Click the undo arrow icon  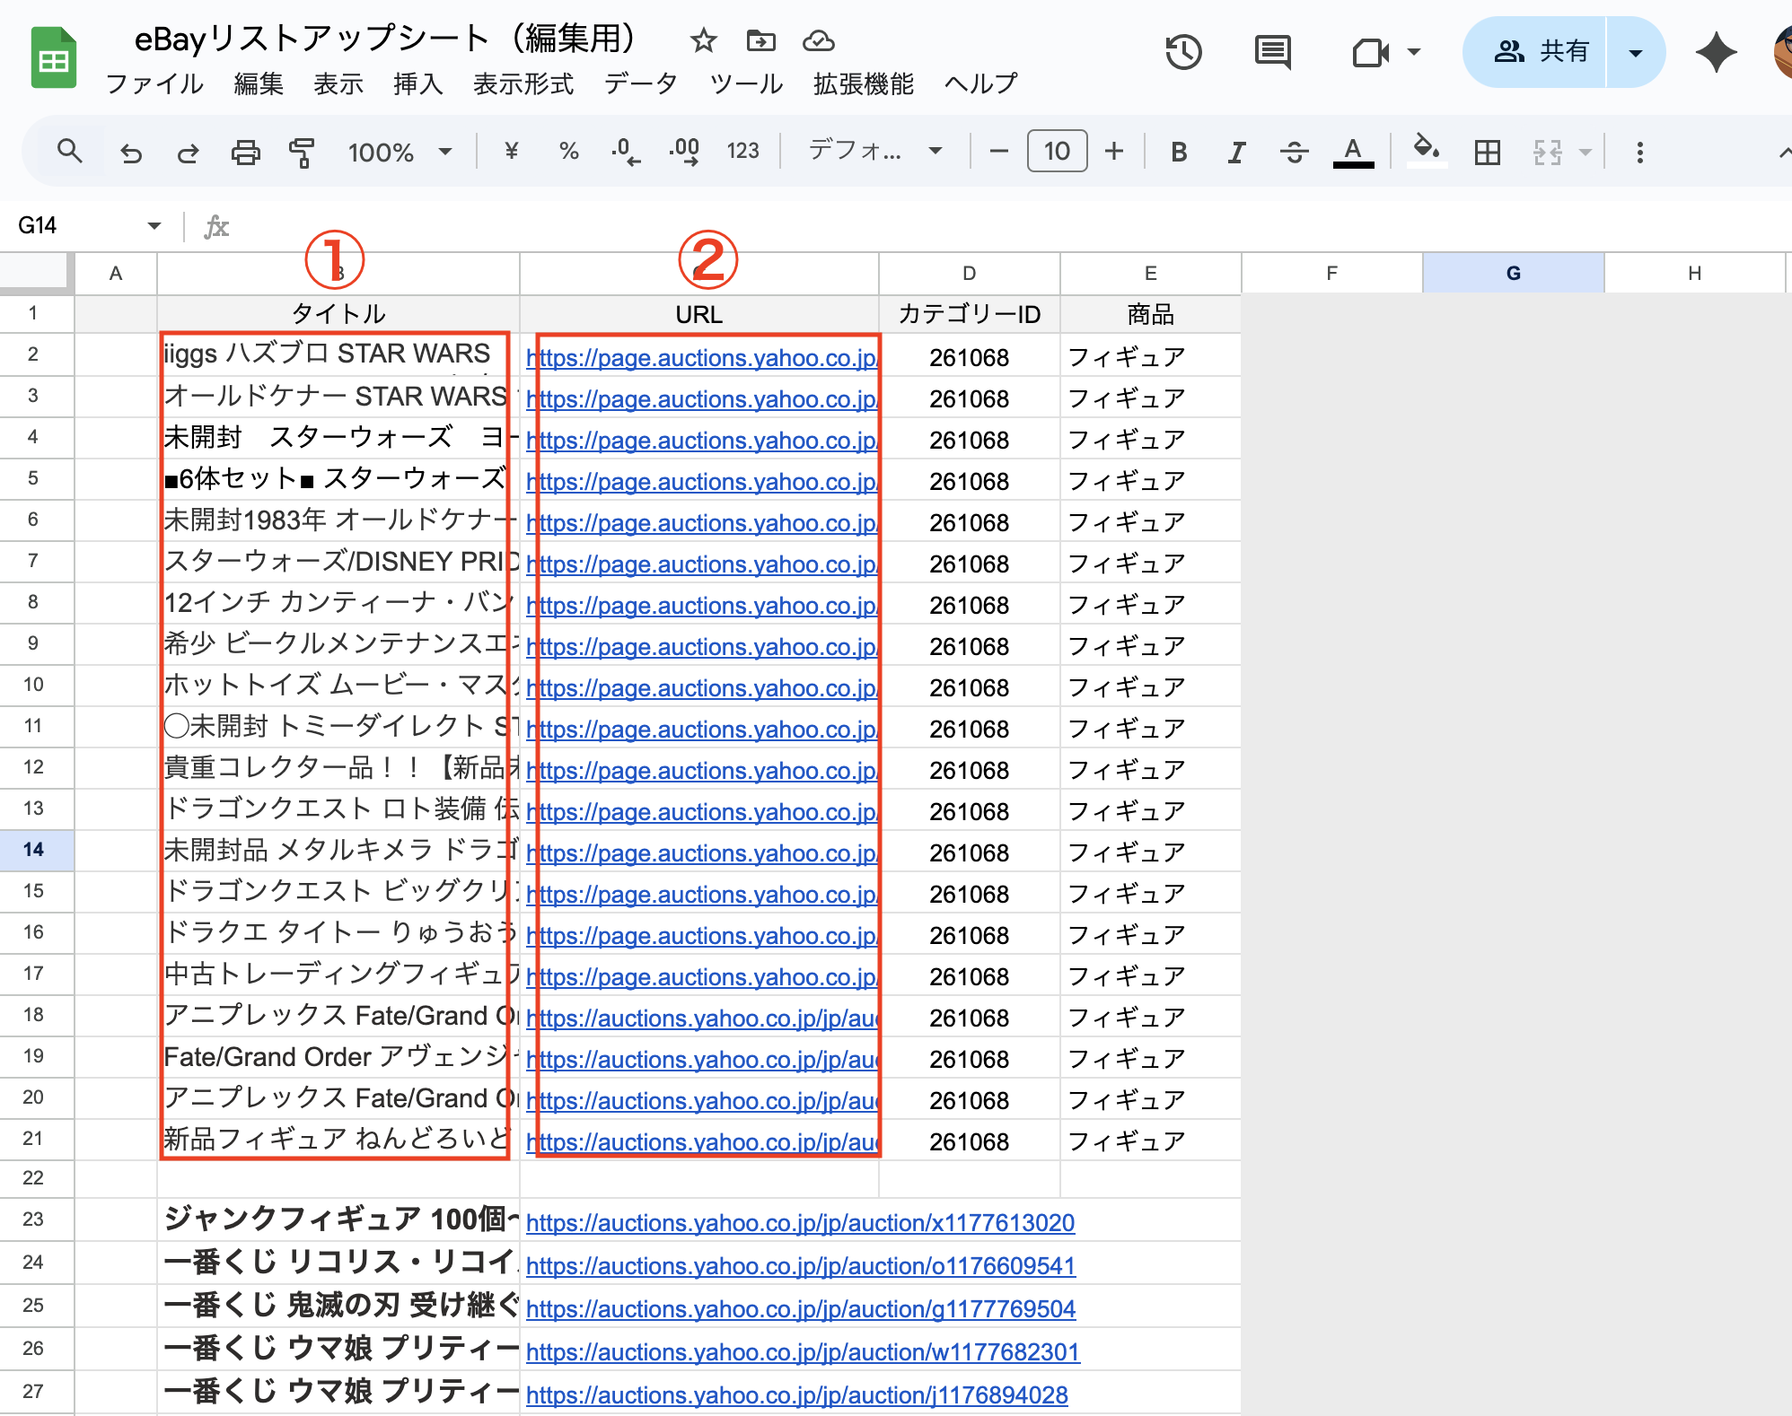pos(131,153)
